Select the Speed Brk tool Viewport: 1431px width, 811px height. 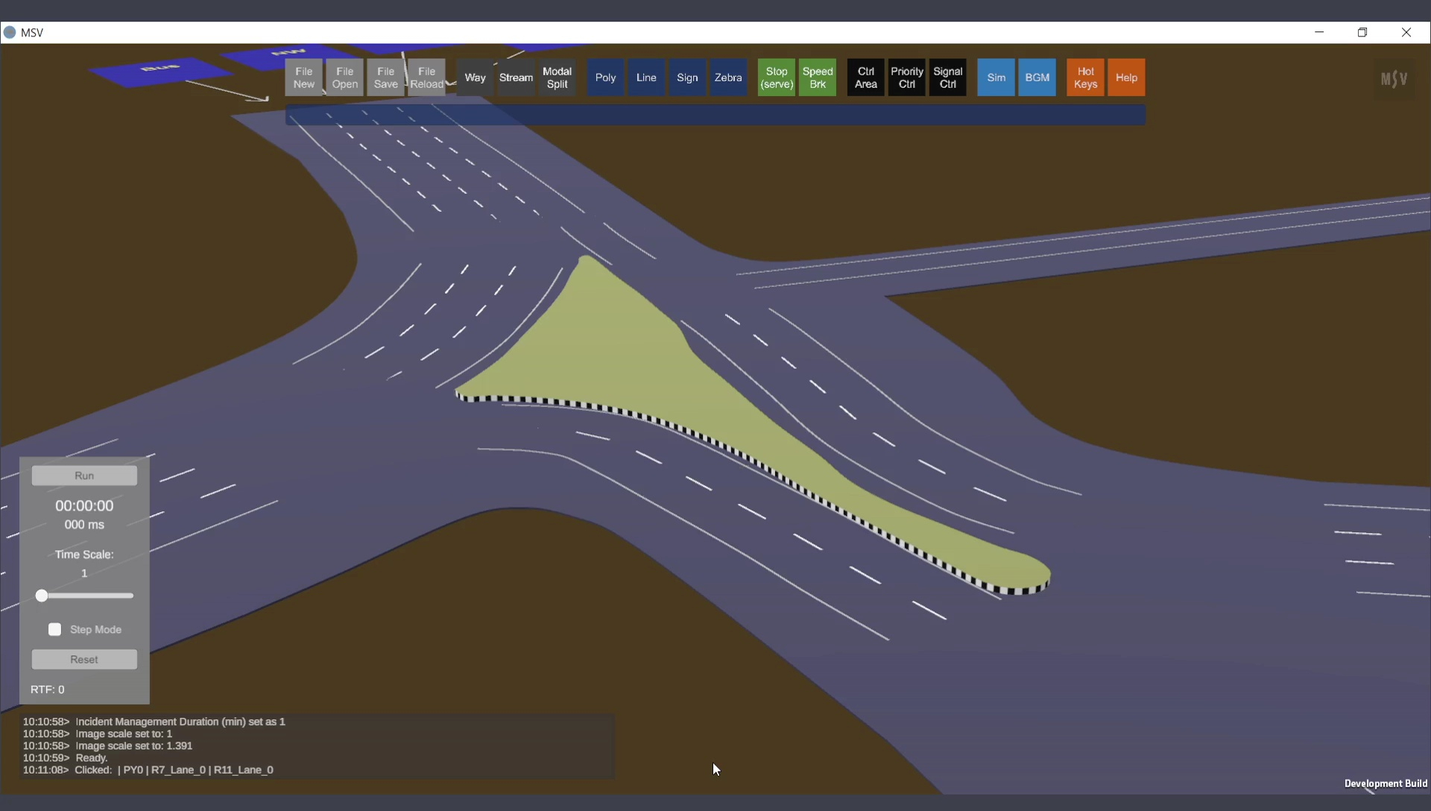click(x=818, y=78)
